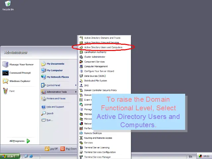Click the My Network Places icon
The width and height of the screenshot is (212, 159).
pyautogui.click(x=43, y=77)
